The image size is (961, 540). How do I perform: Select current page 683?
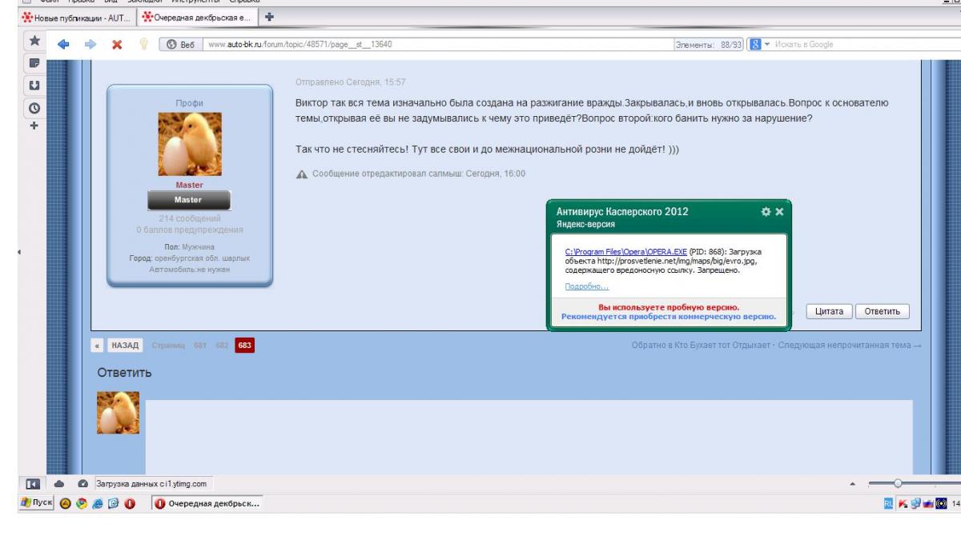(x=245, y=346)
